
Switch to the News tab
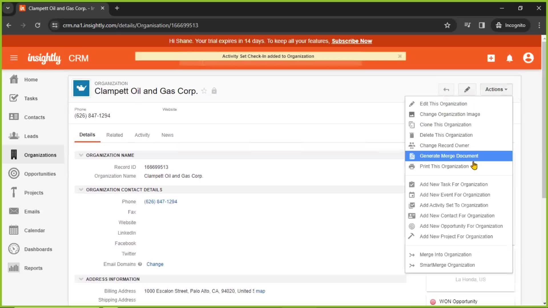click(x=167, y=135)
